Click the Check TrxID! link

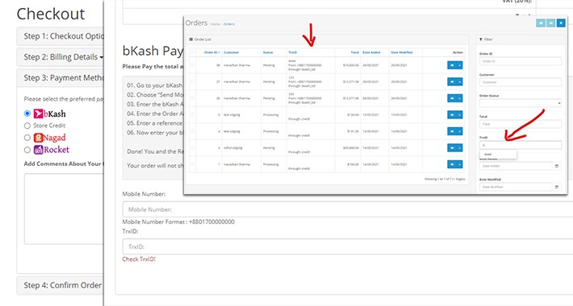pyautogui.click(x=139, y=259)
